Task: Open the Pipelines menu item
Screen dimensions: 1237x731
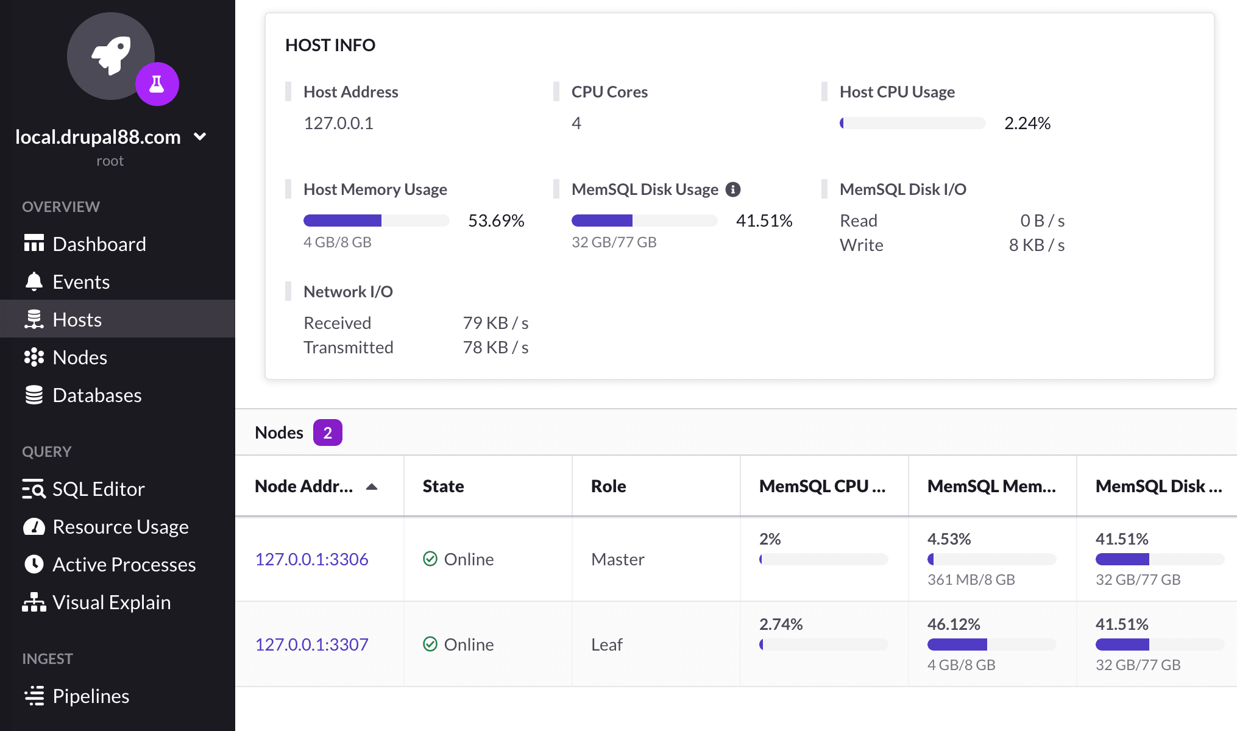Action: (91, 696)
